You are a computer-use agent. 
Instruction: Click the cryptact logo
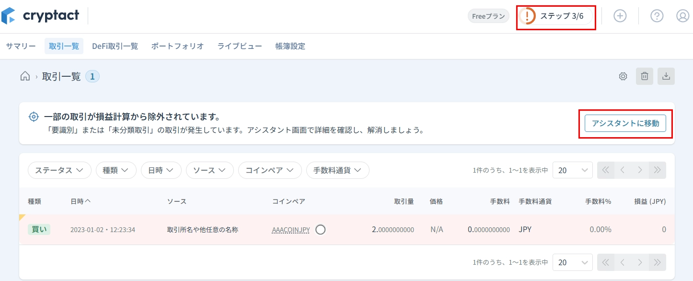[x=40, y=16]
